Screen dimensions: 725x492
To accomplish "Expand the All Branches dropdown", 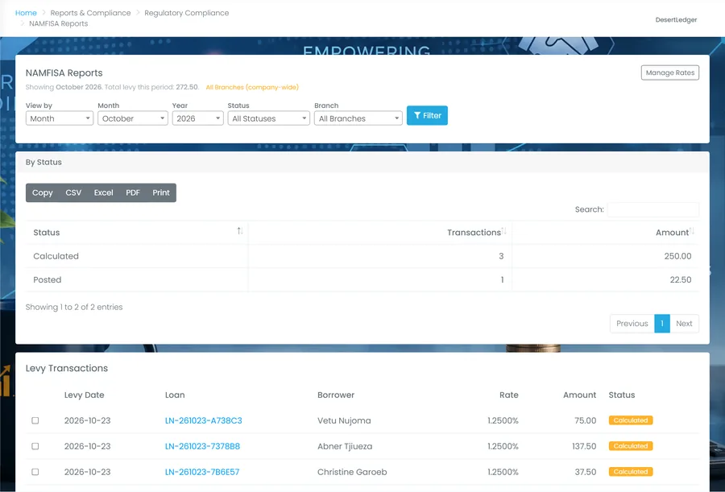I will click(358, 118).
